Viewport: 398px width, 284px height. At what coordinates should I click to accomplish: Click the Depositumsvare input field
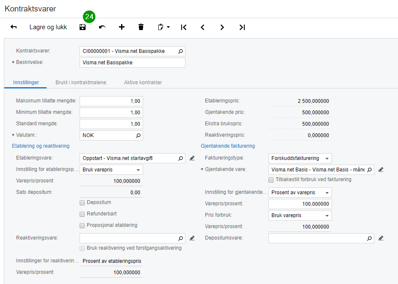point(321,238)
